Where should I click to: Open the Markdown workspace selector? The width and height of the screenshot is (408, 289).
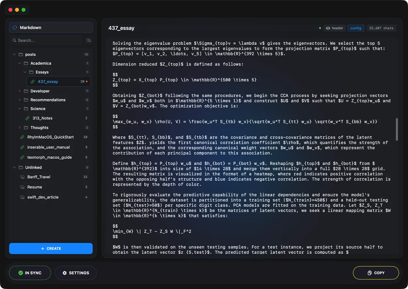(x=51, y=28)
